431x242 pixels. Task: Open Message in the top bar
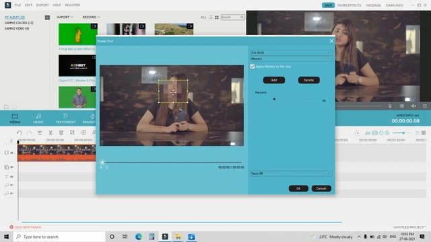[x=373, y=5]
